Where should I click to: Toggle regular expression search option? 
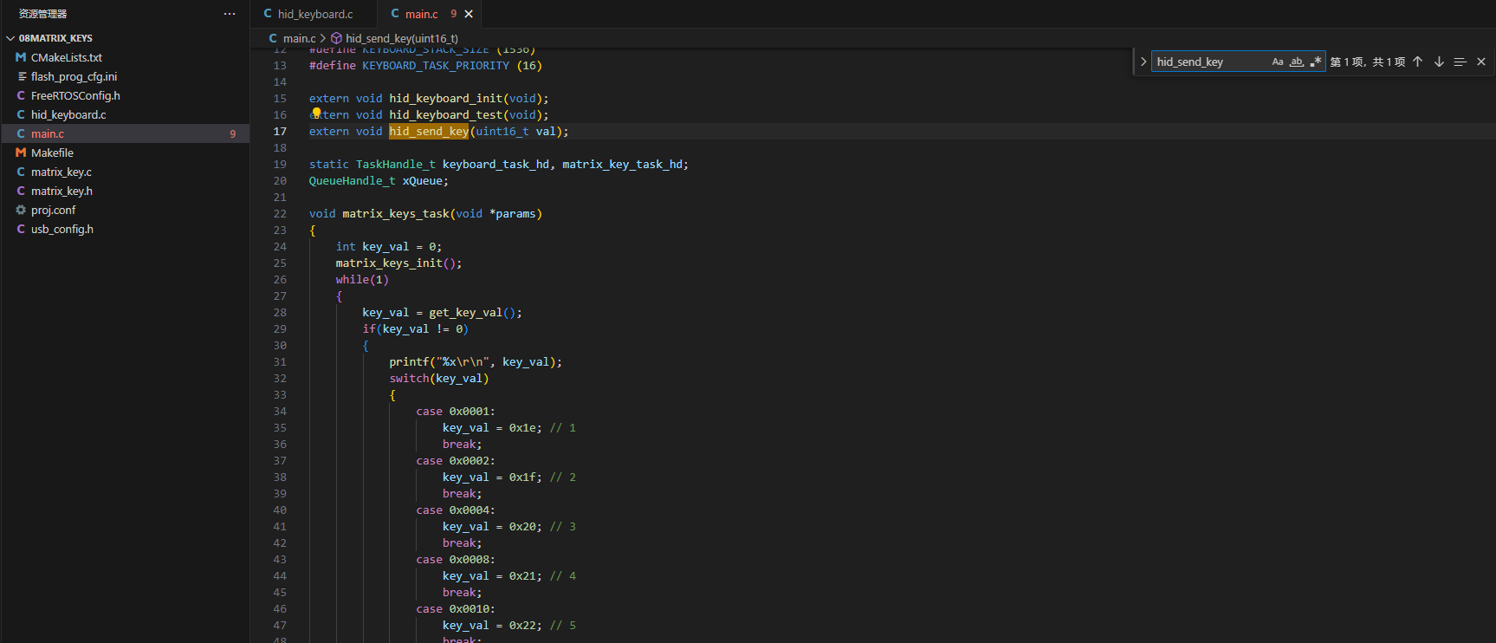pos(1316,62)
